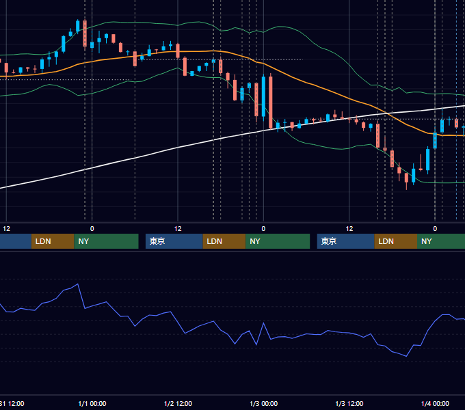Select the 1/3 00:00 date label

[264, 403]
